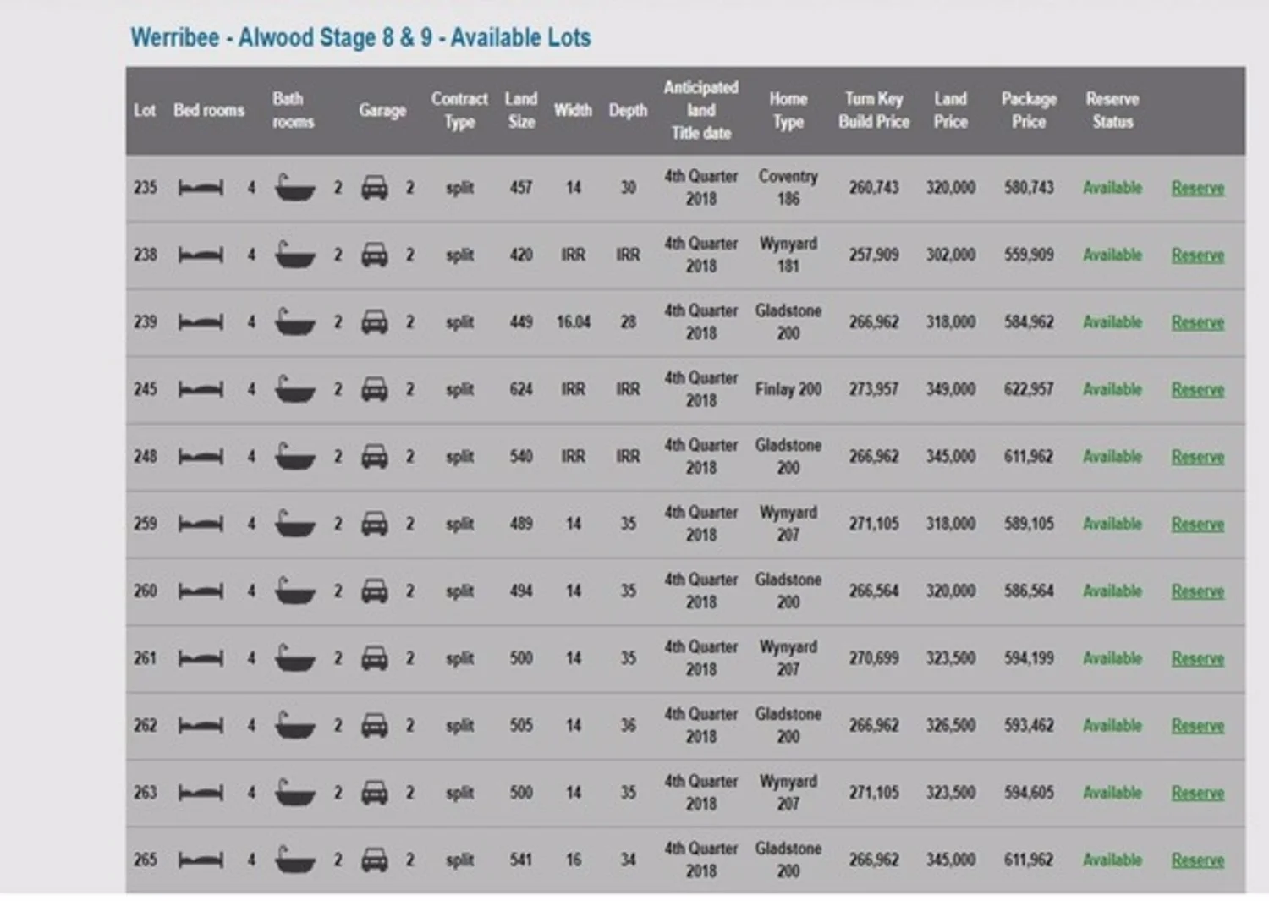Click the car garage icon for lot 239
This screenshot has height=901, width=1269.
click(x=374, y=322)
